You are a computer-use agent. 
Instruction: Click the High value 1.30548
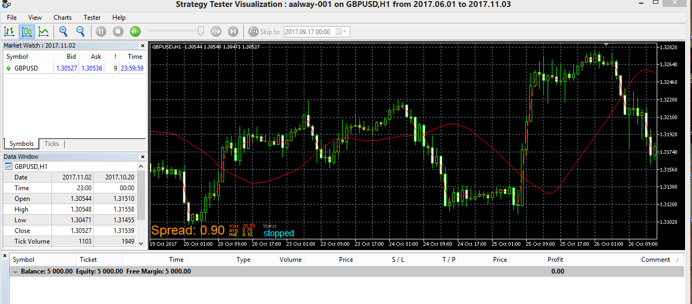pos(81,209)
